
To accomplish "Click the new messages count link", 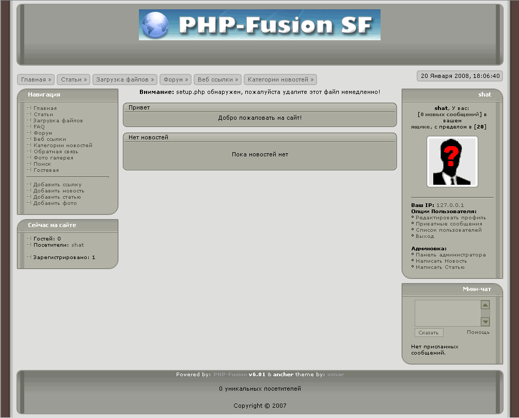I will pos(450,115).
